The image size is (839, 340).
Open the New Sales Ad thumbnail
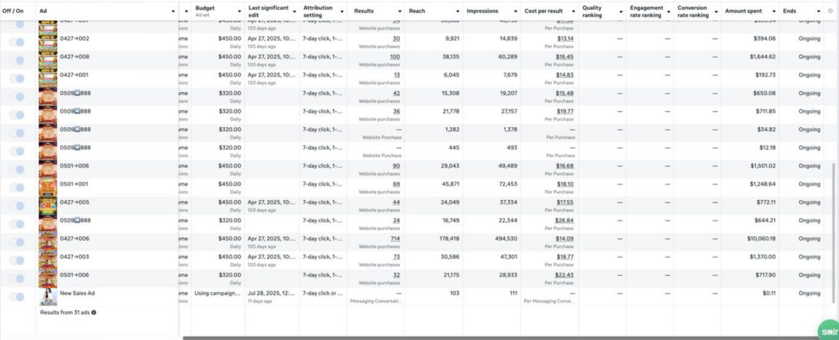[48, 297]
